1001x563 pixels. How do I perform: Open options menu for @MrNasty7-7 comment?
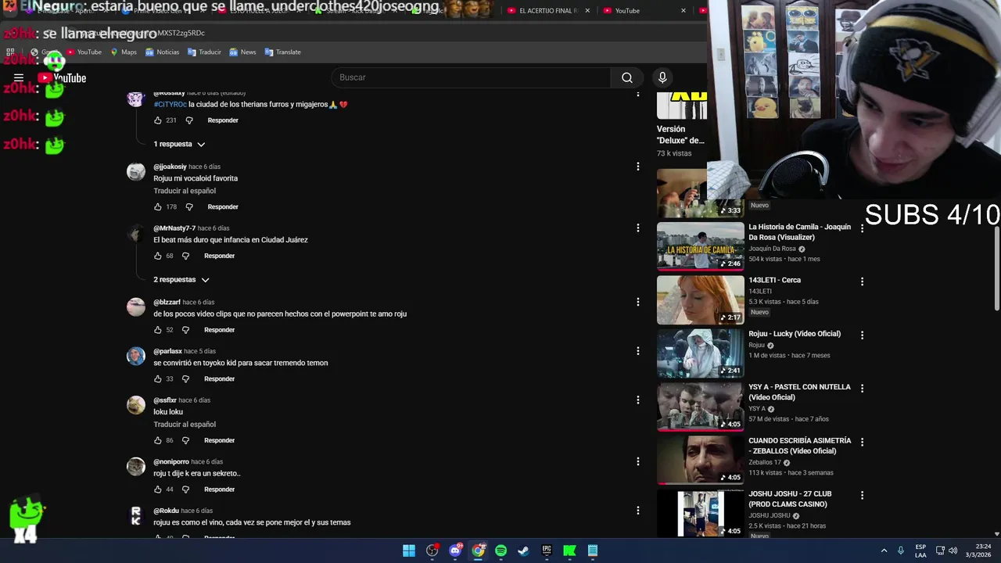pyautogui.click(x=638, y=228)
